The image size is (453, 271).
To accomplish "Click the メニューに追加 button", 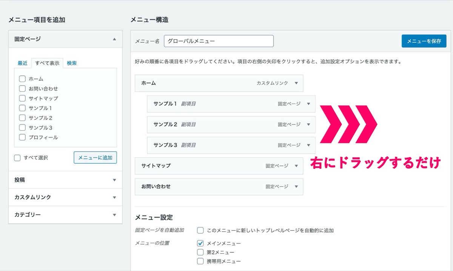I will point(95,158).
